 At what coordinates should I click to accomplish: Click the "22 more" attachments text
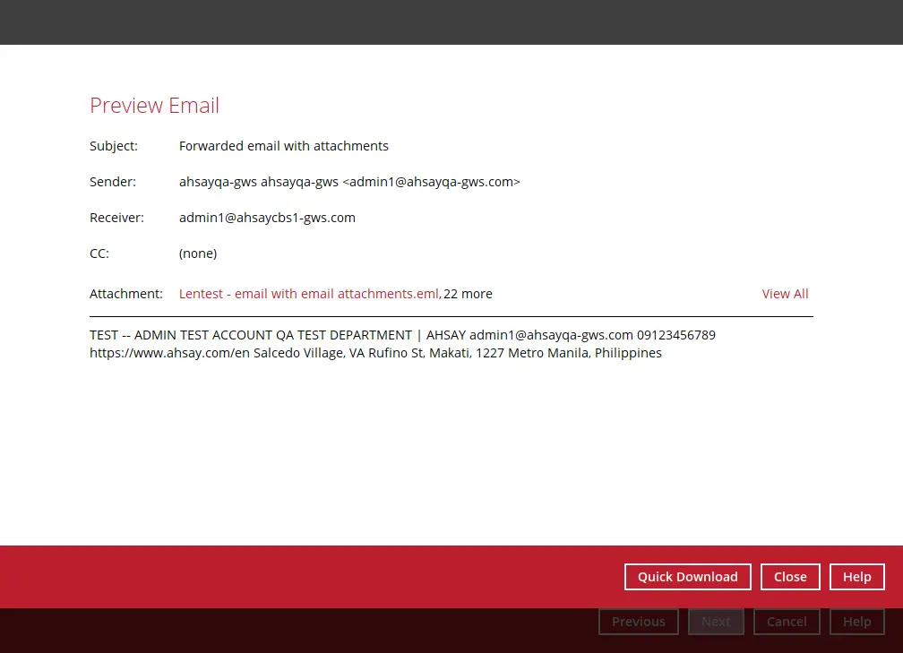(x=468, y=294)
